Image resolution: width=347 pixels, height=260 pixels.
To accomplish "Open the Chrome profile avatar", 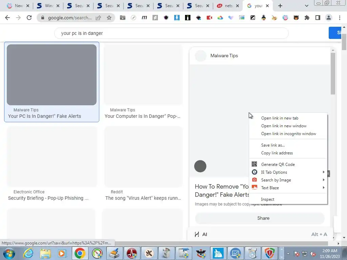I will (x=329, y=18).
